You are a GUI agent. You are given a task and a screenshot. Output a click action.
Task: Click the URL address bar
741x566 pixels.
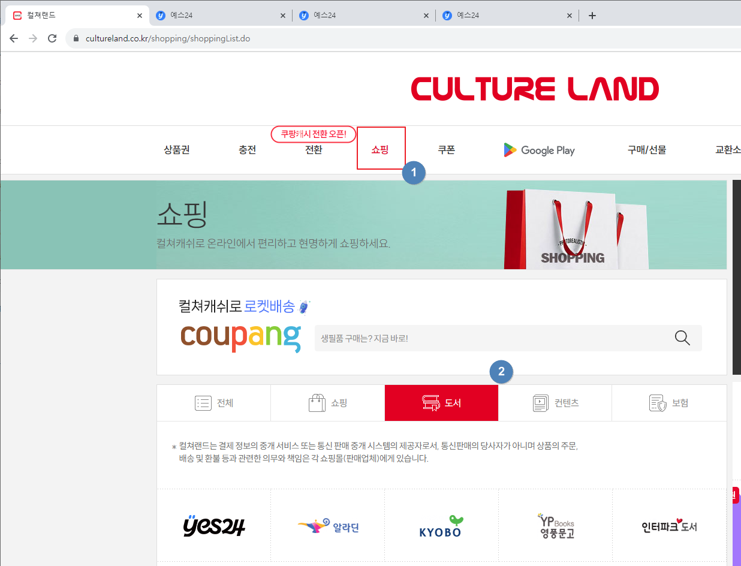click(x=403, y=38)
